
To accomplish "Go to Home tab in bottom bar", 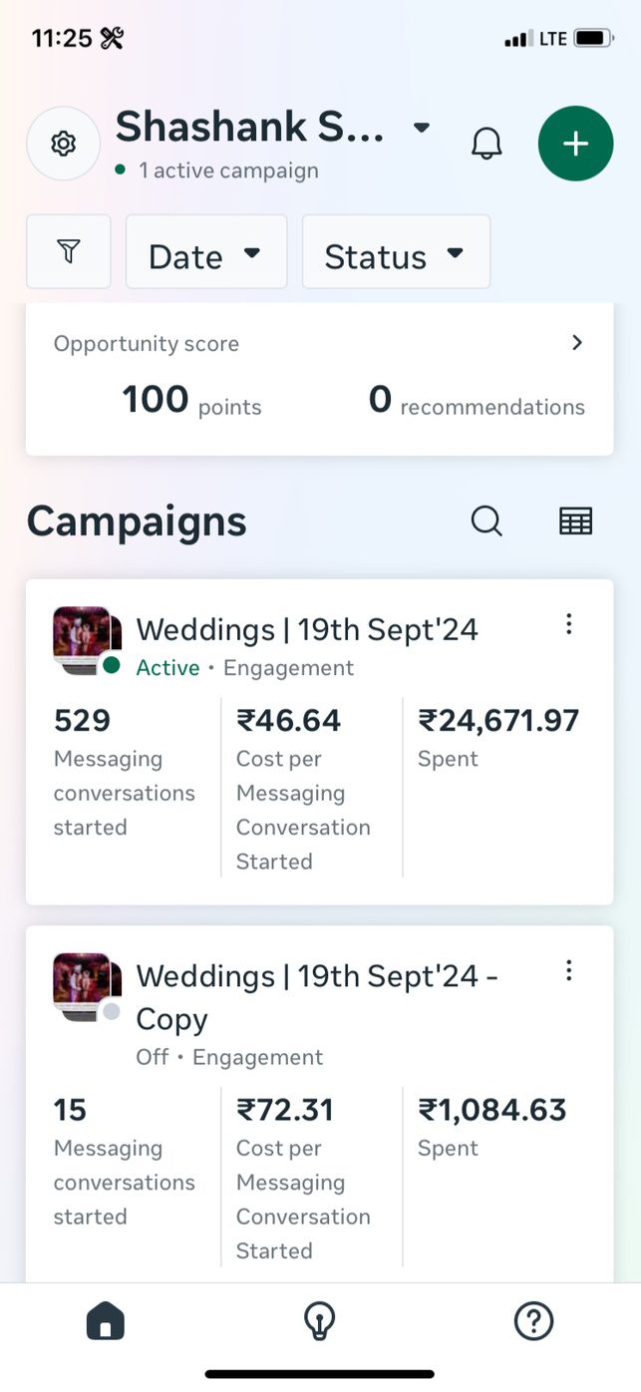I will pos(106,1322).
